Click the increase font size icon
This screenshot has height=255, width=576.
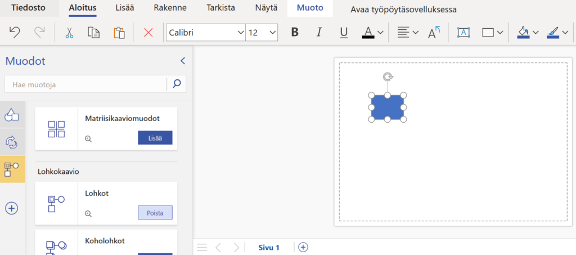(x=434, y=33)
